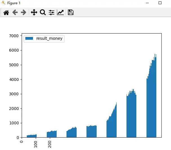Click the 7000 y-axis tick label

[x=14, y=36]
